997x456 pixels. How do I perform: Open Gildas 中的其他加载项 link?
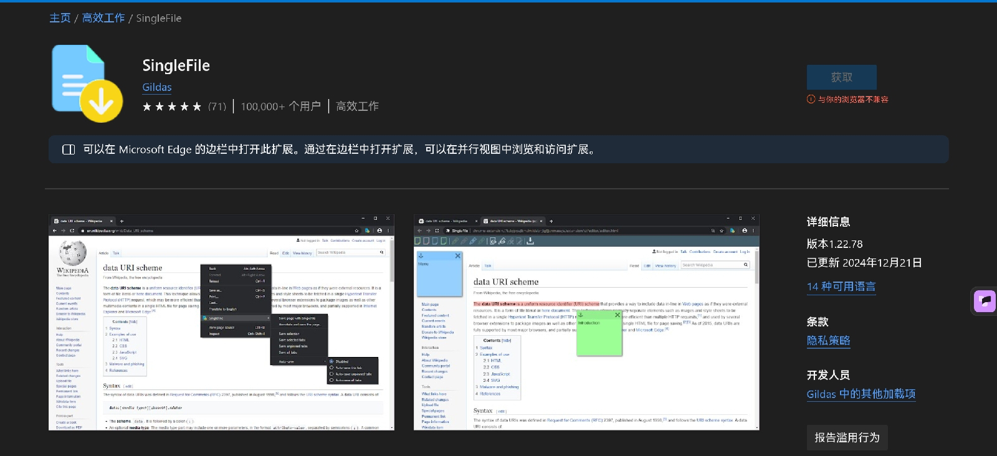(x=861, y=394)
